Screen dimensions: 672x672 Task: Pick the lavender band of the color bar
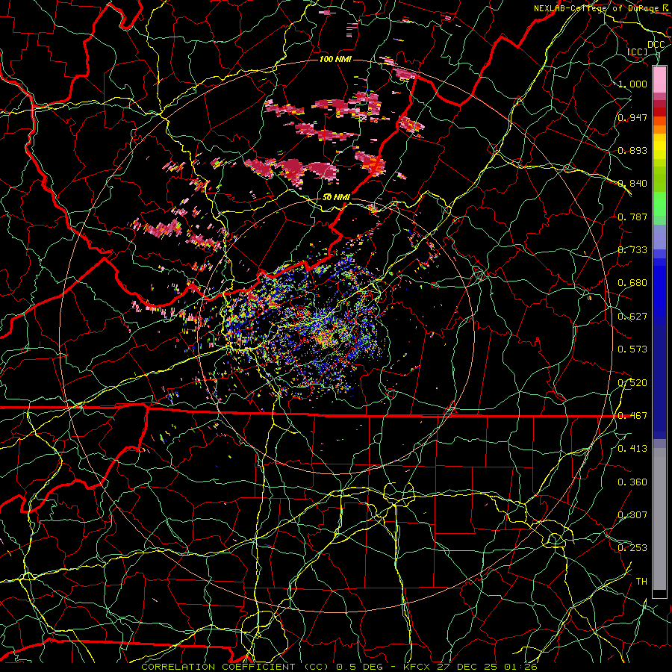tap(659, 238)
